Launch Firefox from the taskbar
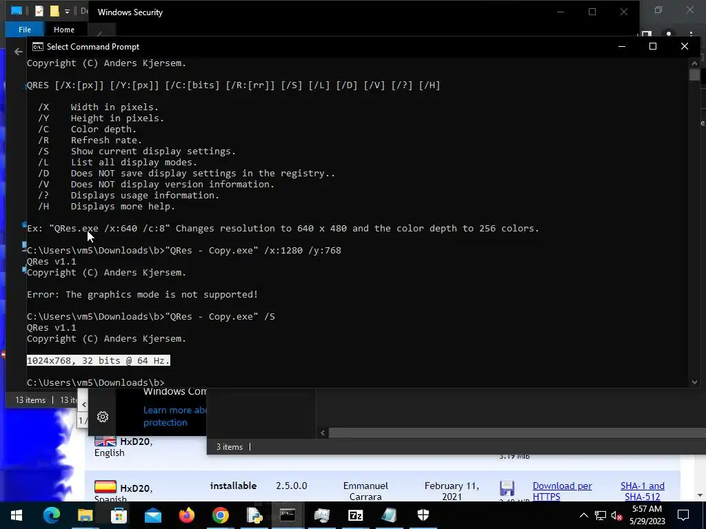706x529 pixels. [x=186, y=515]
